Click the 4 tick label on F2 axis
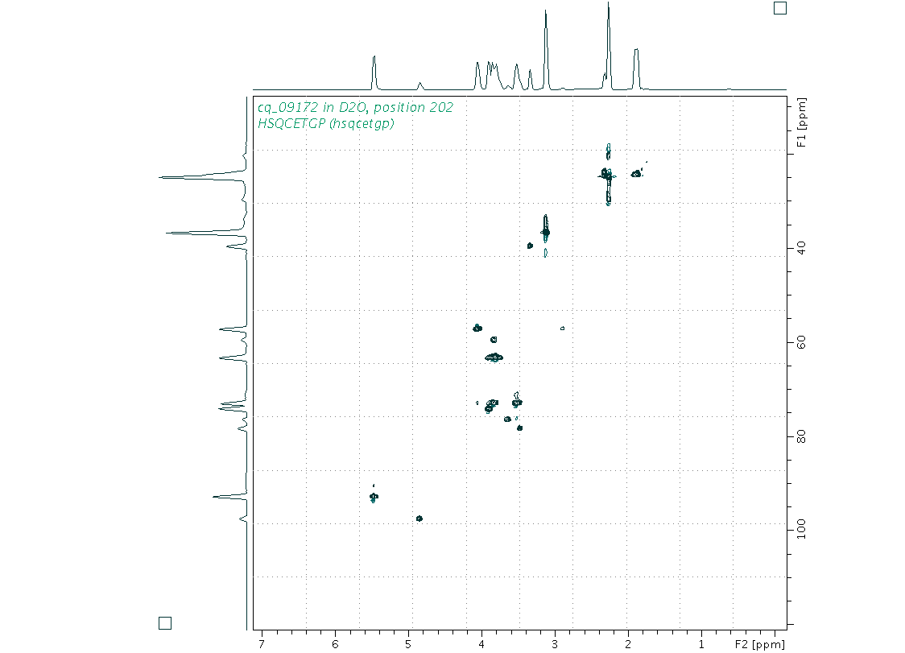The image size is (905, 653). pyautogui.click(x=481, y=644)
